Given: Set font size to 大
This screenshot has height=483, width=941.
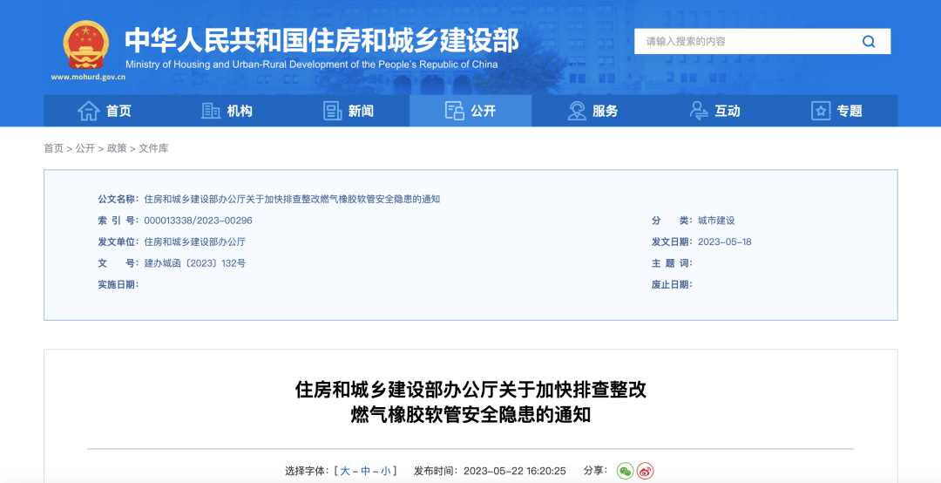Looking at the screenshot, I should (345, 471).
